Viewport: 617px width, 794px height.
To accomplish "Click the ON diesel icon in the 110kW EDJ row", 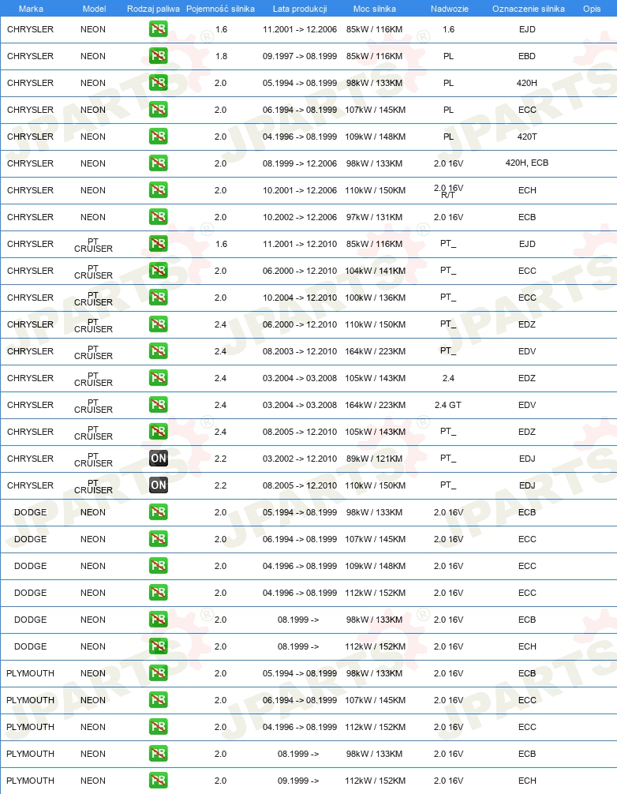I will [x=159, y=485].
